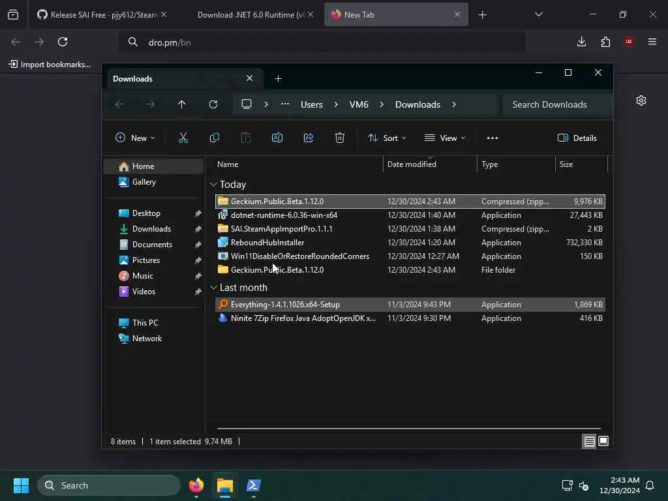Viewport: 668px width, 501px height.
Task: Click VM6 in the address breadcrumb
Action: click(359, 104)
